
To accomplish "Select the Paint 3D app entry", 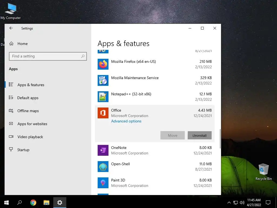I will pos(154,183).
